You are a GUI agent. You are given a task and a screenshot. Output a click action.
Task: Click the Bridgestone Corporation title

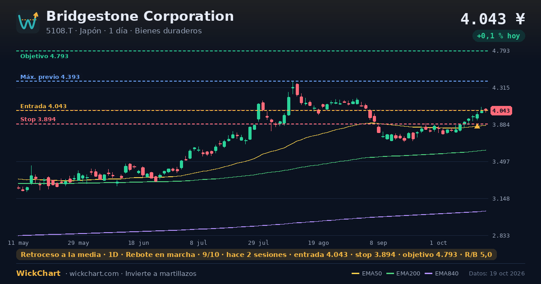click(x=140, y=16)
